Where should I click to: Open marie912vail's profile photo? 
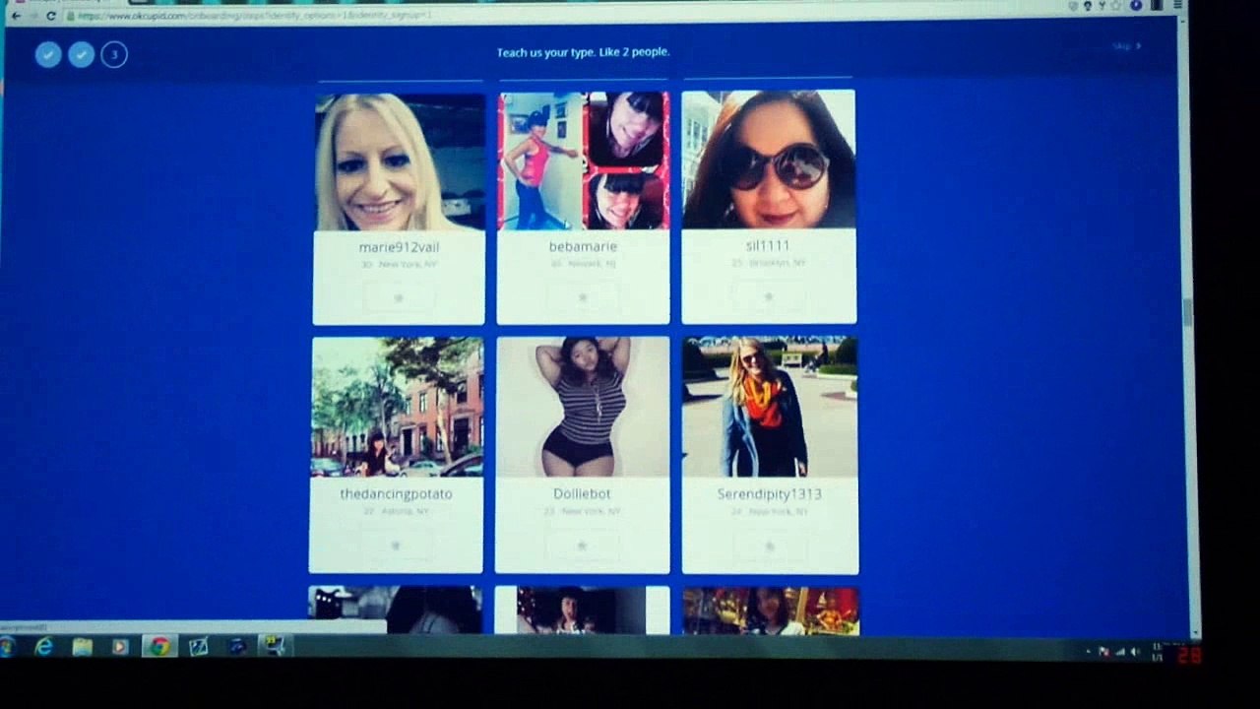coord(400,162)
